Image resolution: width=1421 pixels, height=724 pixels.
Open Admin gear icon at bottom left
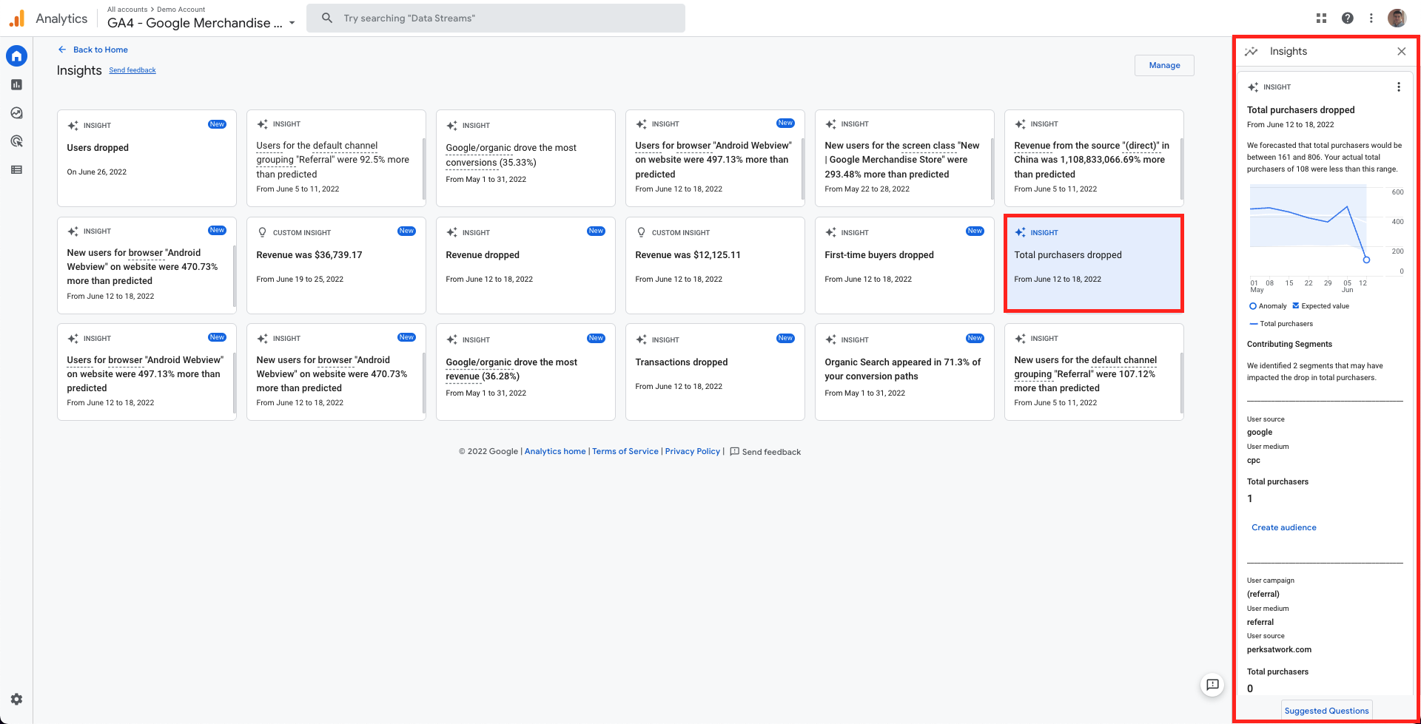[x=16, y=699]
